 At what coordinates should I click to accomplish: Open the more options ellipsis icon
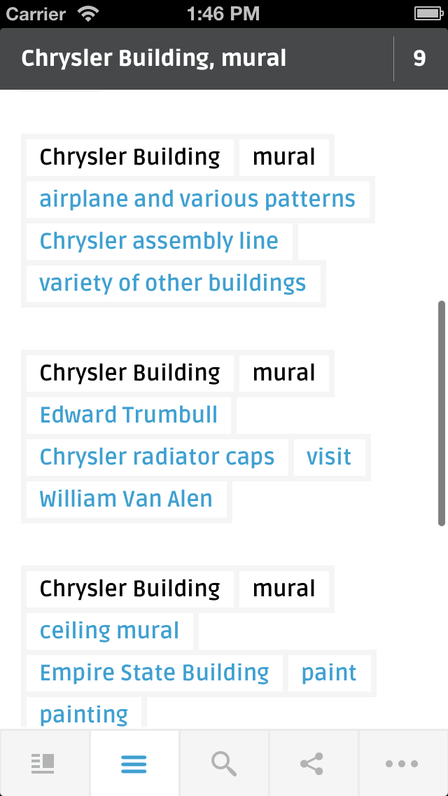click(402, 764)
